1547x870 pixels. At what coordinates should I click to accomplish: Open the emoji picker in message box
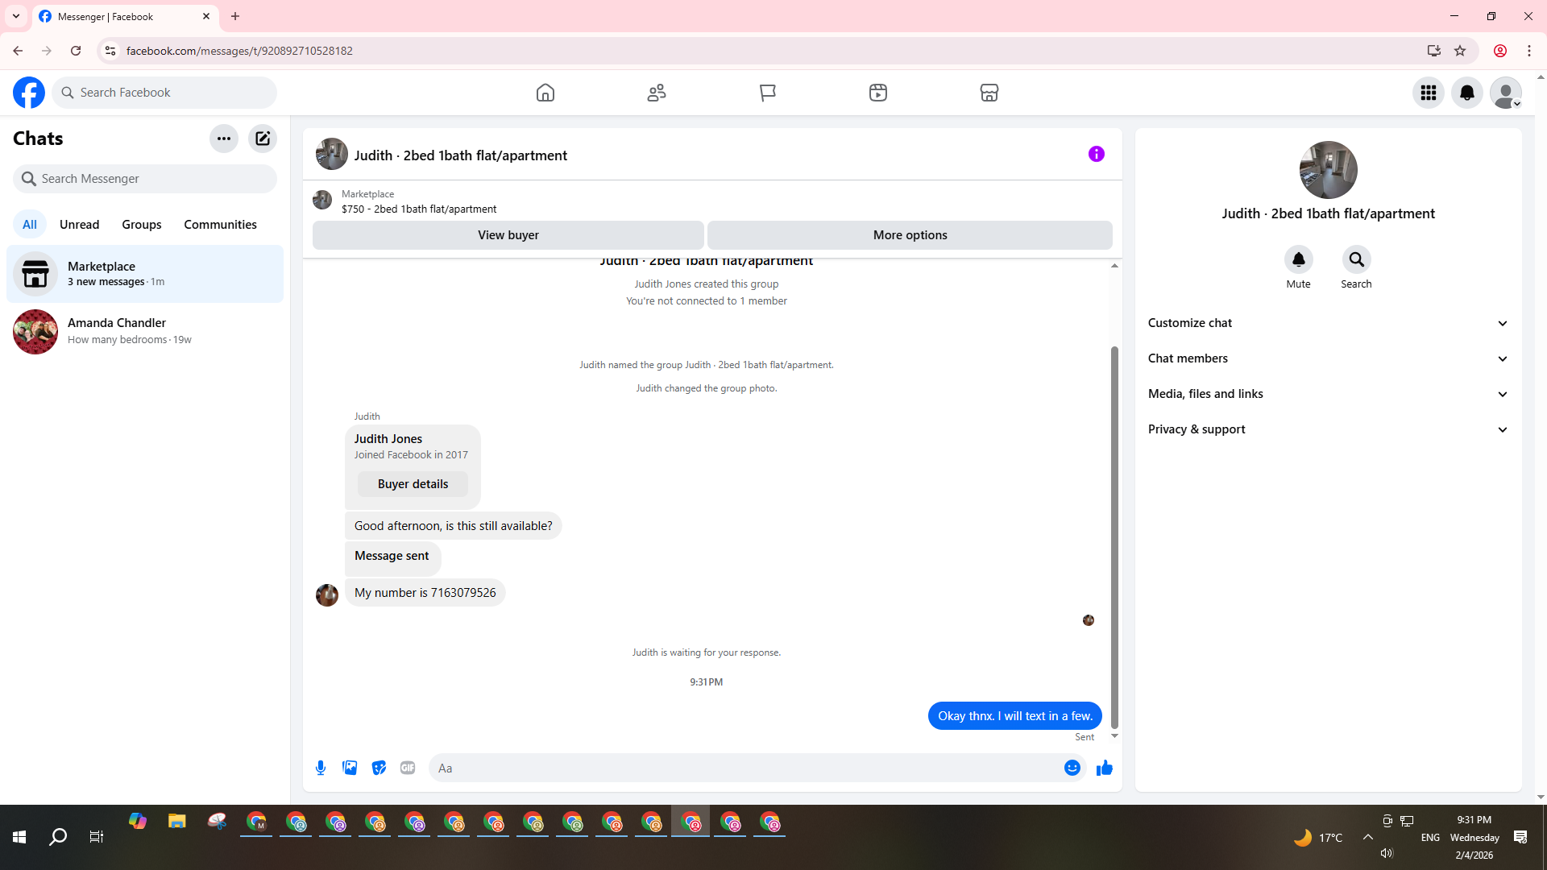point(1072,768)
